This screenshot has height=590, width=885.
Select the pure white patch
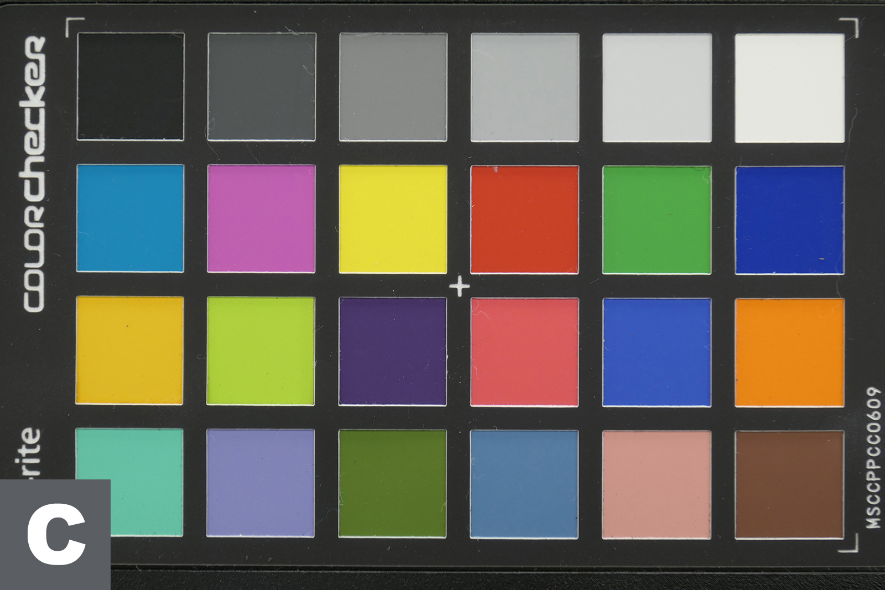pyautogui.click(x=789, y=88)
